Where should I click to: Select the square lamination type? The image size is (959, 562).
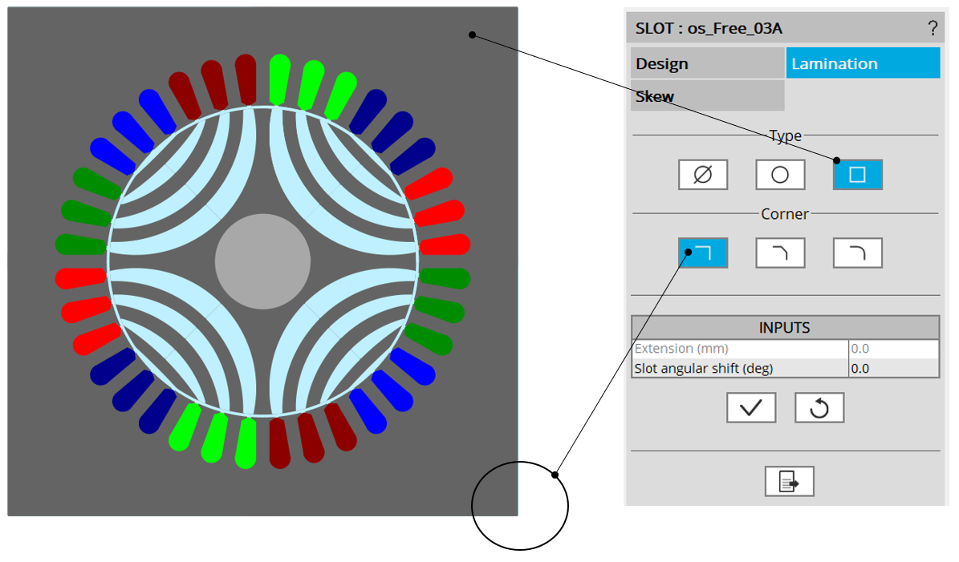tap(857, 174)
